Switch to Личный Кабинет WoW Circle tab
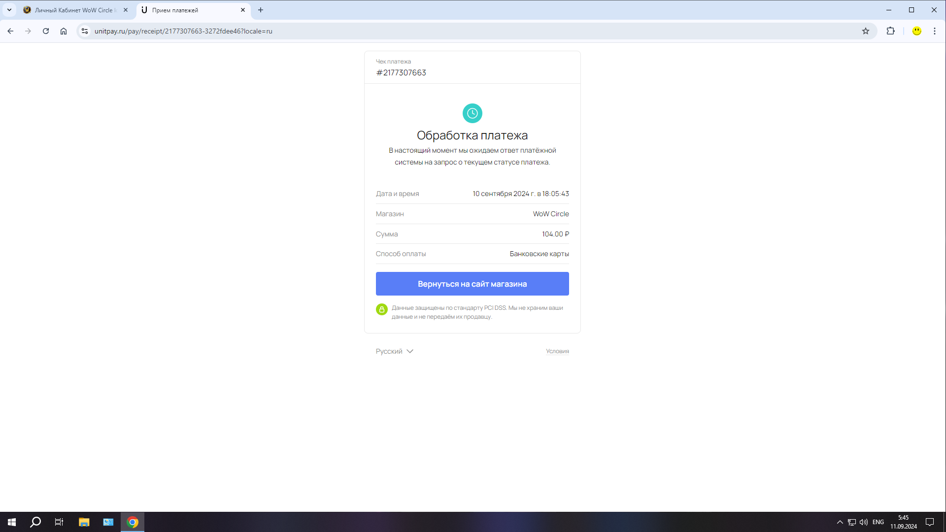The height and width of the screenshot is (532, 946). click(x=74, y=10)
